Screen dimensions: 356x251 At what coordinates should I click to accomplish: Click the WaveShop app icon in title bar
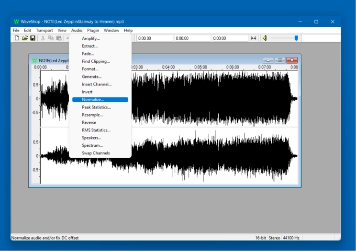tap(16, 22)
